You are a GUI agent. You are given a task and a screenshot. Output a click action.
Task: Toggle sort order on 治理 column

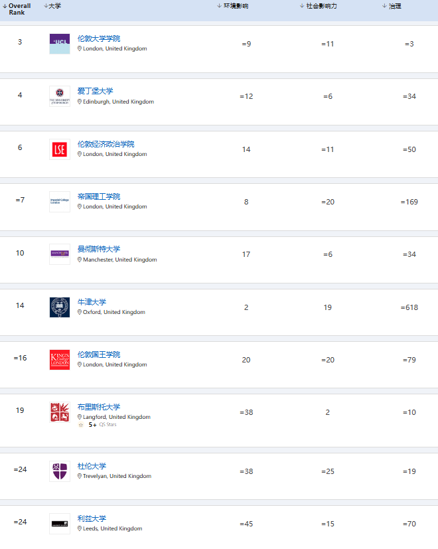pyautogui.click(x=382, y=6)
